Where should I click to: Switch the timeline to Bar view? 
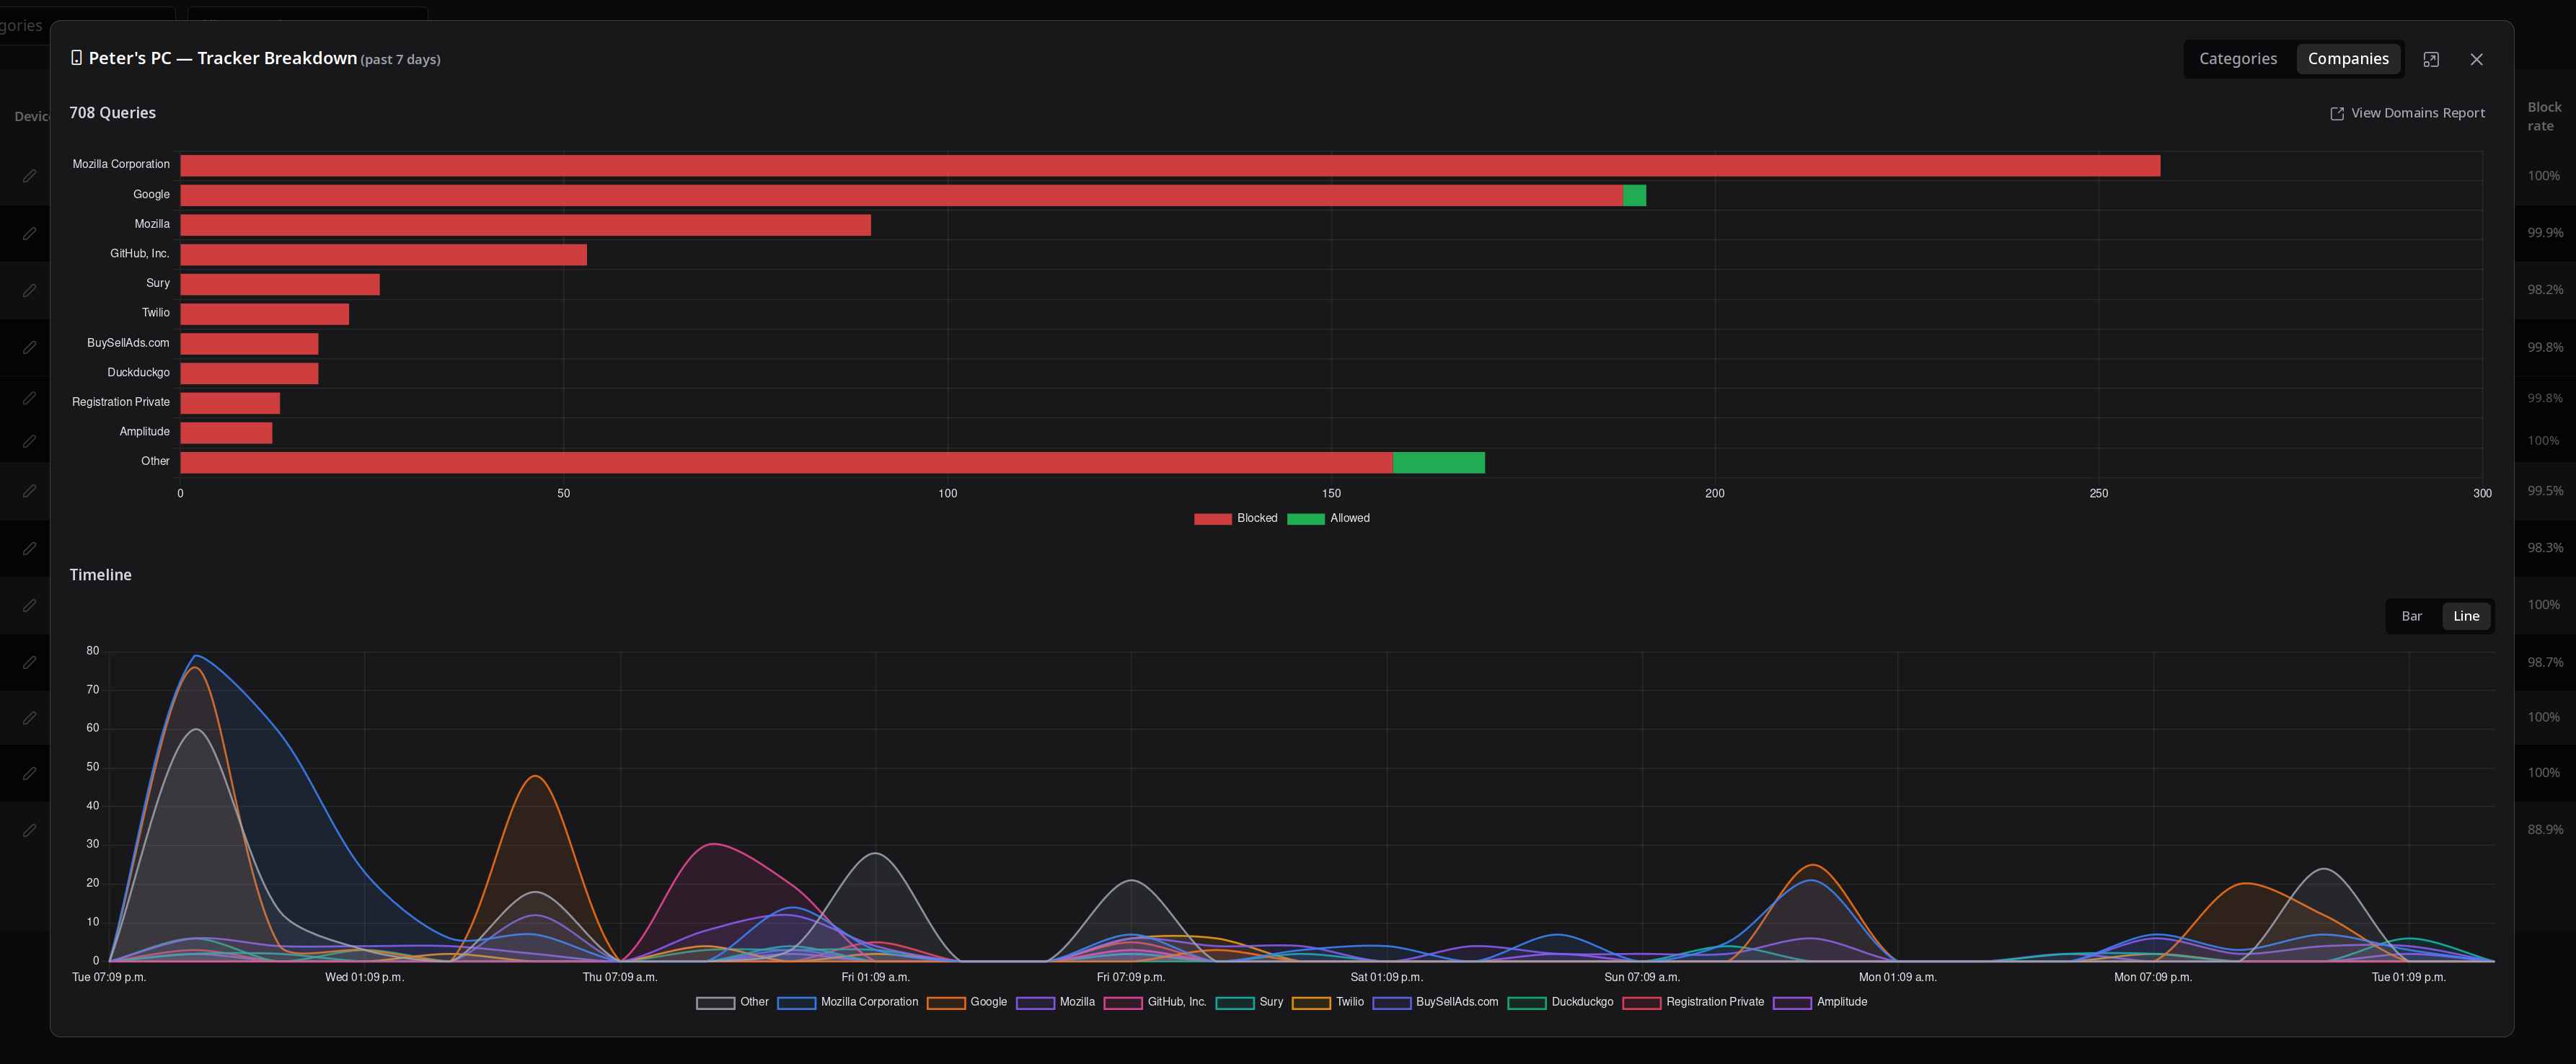(2411, 616)
